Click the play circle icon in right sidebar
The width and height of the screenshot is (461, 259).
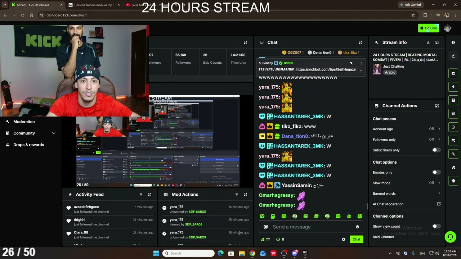(453, 127)
